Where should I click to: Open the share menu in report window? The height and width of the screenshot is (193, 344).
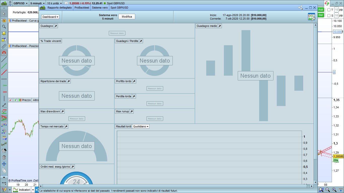301,8
